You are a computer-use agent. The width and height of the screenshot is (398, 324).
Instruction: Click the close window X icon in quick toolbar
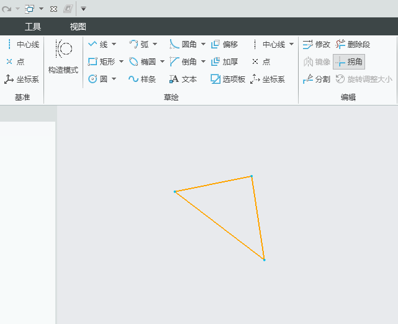click(53, 9)
